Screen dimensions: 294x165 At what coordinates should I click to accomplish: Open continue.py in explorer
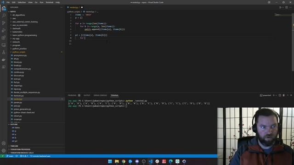(19, 72)
